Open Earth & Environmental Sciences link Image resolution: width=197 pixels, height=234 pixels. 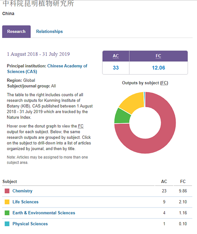coord(44,213)
